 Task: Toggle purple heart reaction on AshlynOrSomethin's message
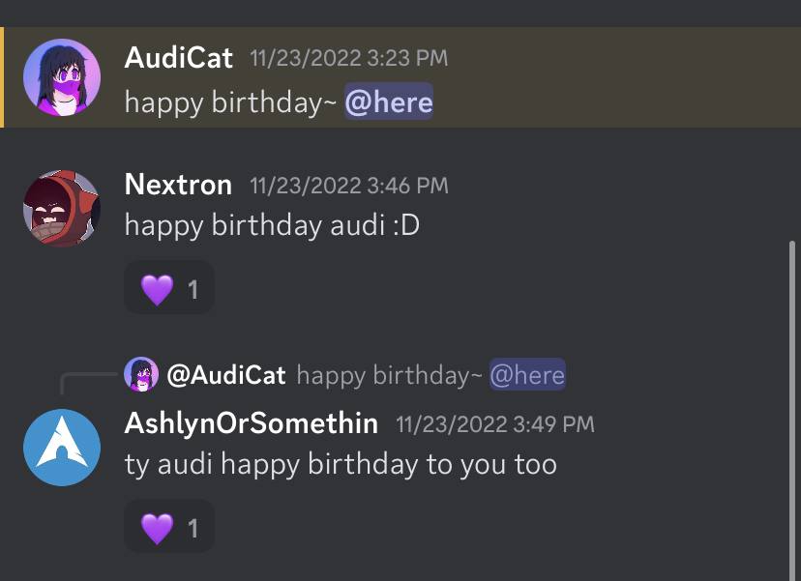(x=169, y=527)
